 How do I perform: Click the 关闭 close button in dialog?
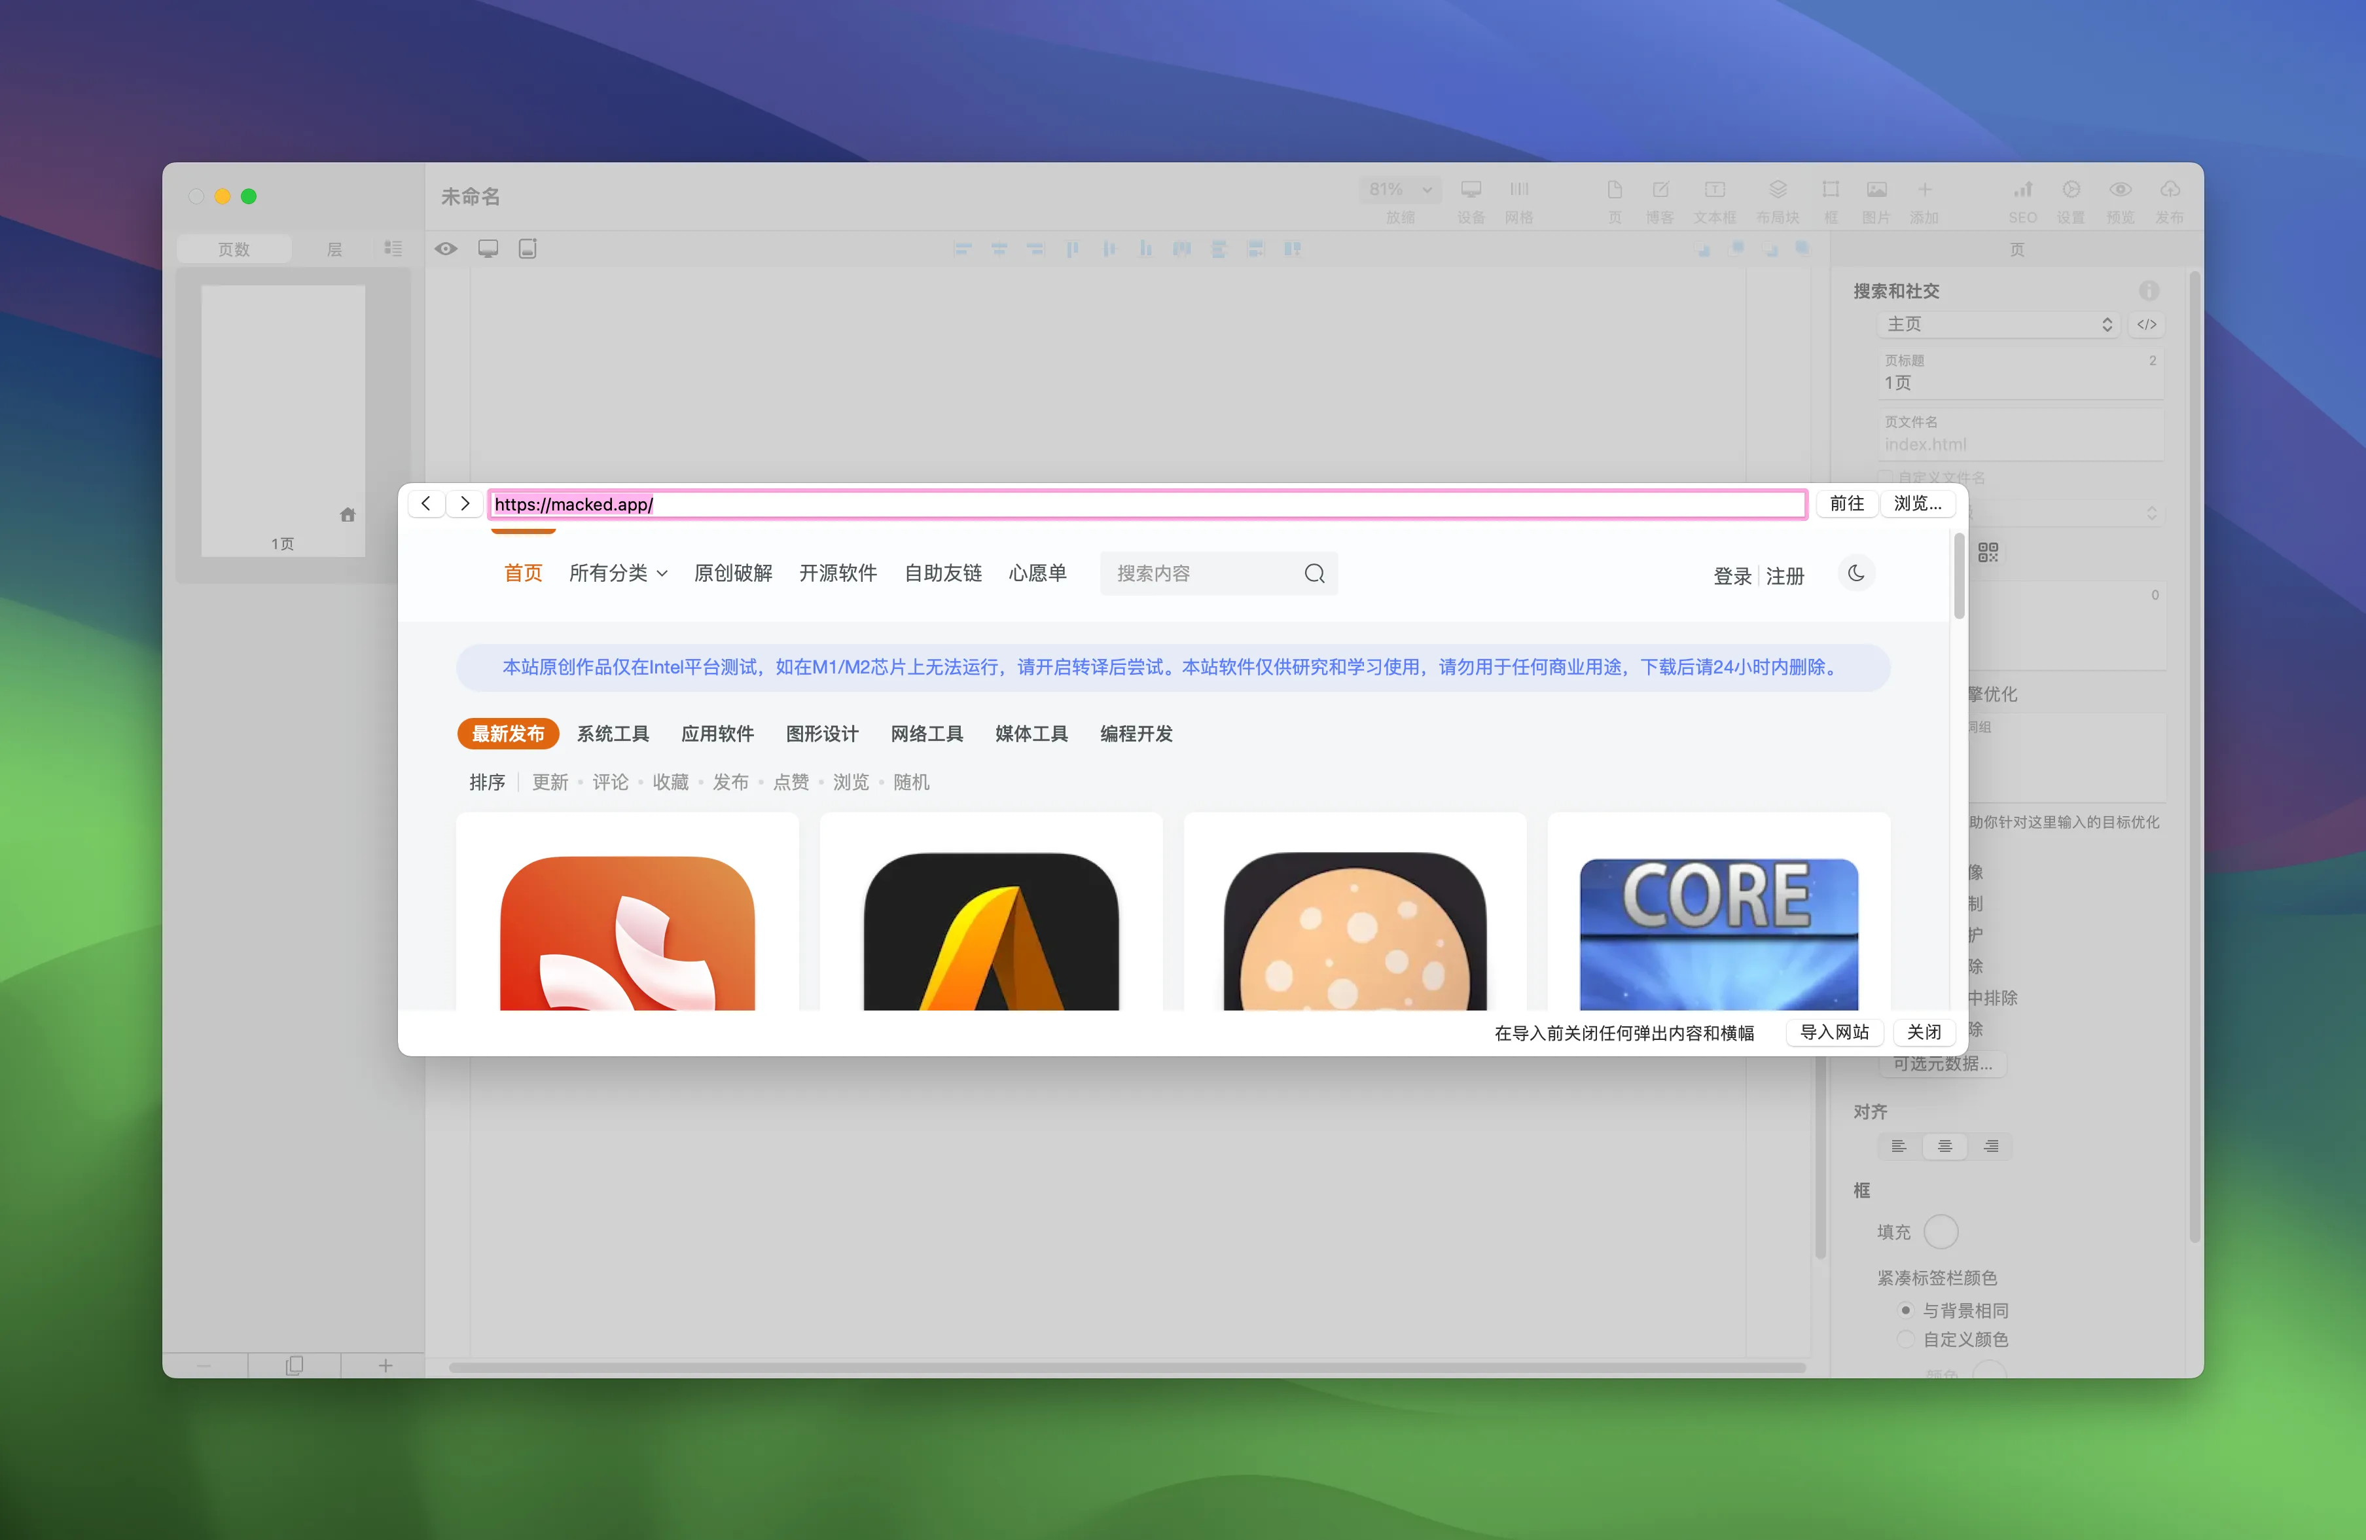1924,1032
